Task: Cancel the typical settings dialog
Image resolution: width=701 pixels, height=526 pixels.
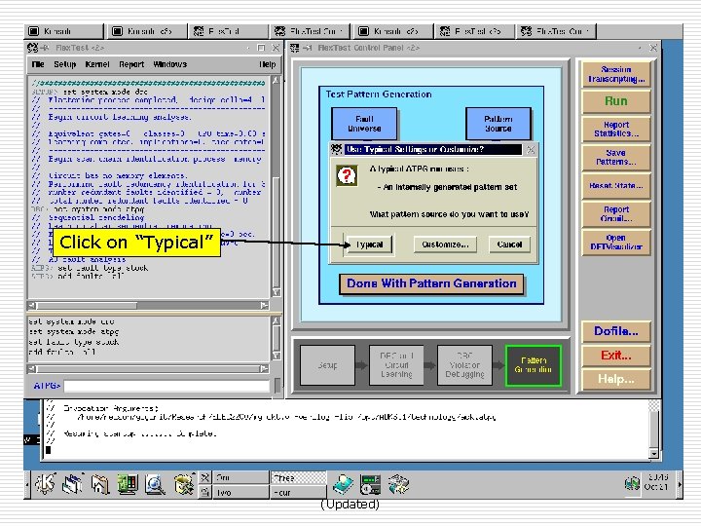Action: [509, 244]
